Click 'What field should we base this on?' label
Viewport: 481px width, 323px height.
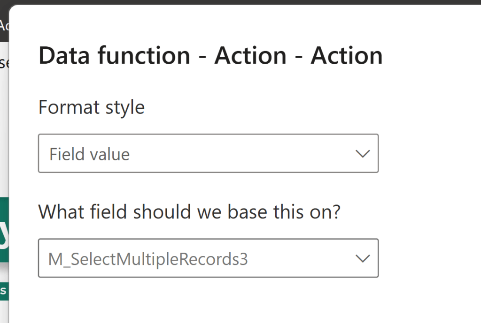189,212
